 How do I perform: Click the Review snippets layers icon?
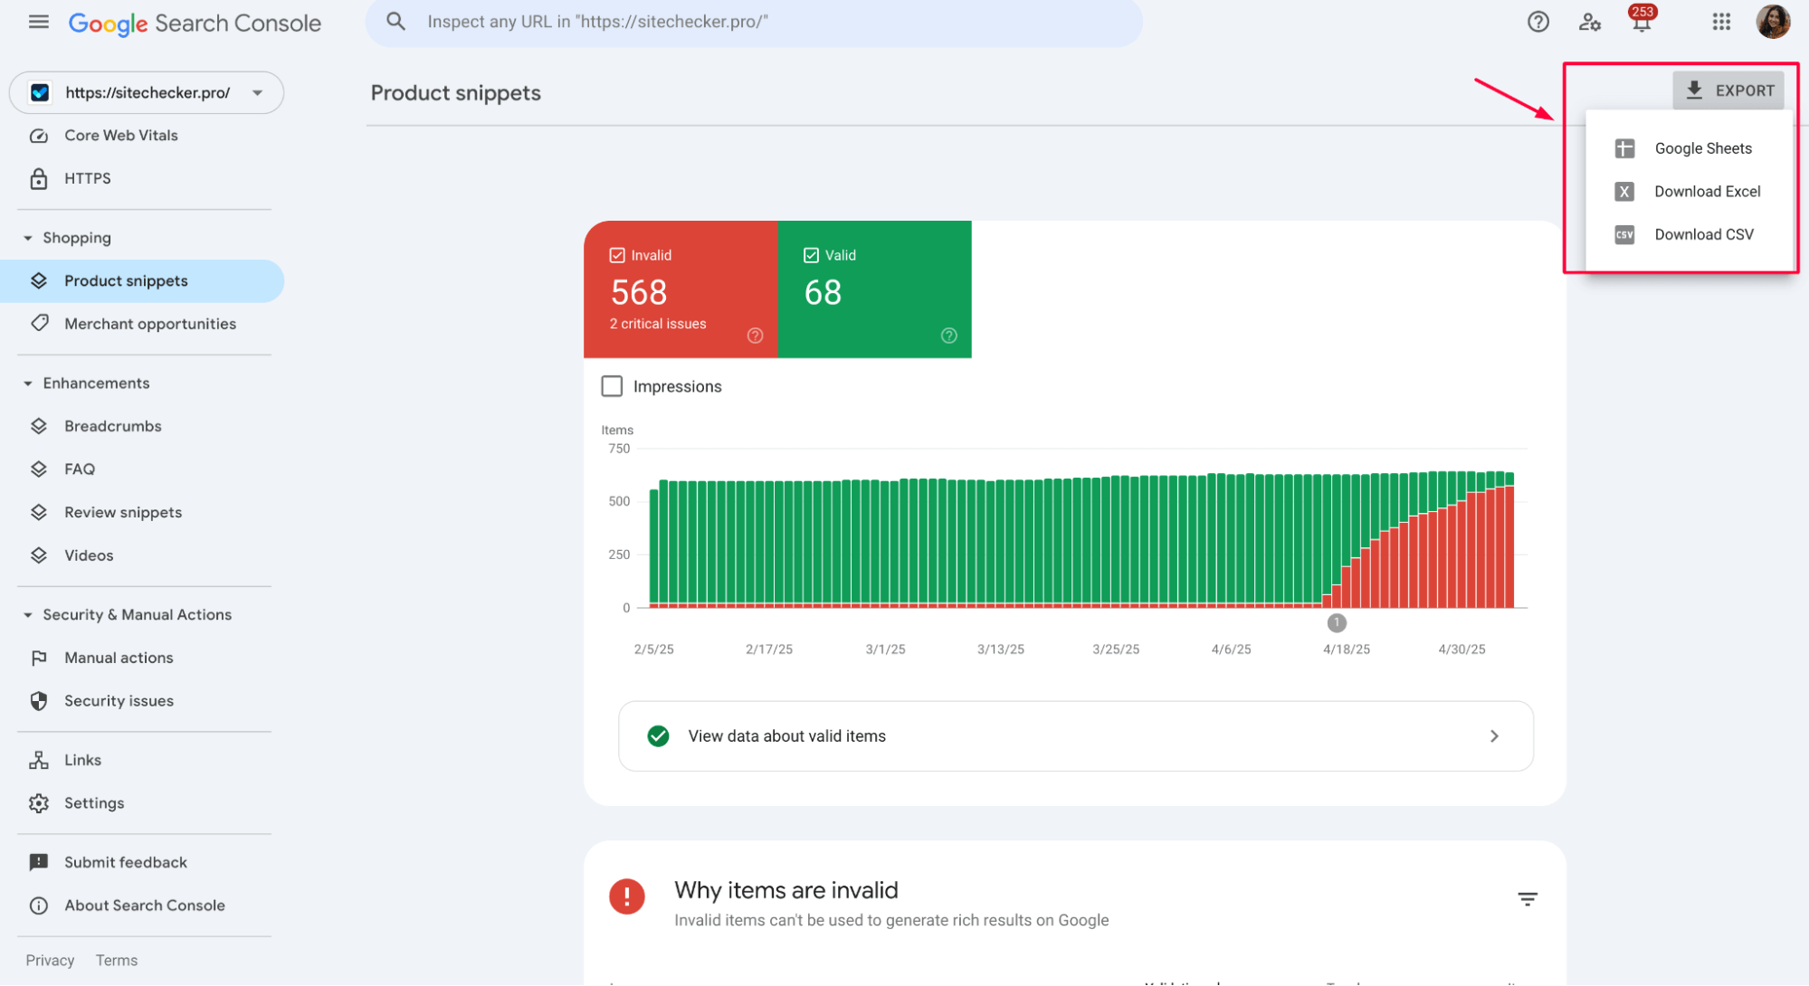(x=39, y=513)
